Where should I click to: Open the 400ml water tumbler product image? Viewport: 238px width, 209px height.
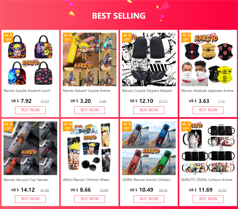tap(90, 148)
